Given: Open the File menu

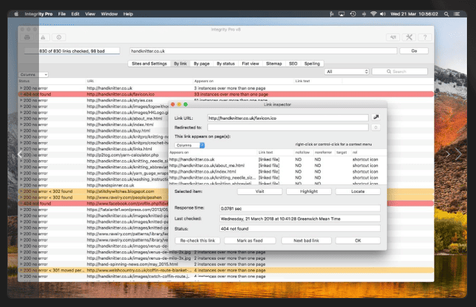Looking at the screenshot, I should click(x=62, y=14).
